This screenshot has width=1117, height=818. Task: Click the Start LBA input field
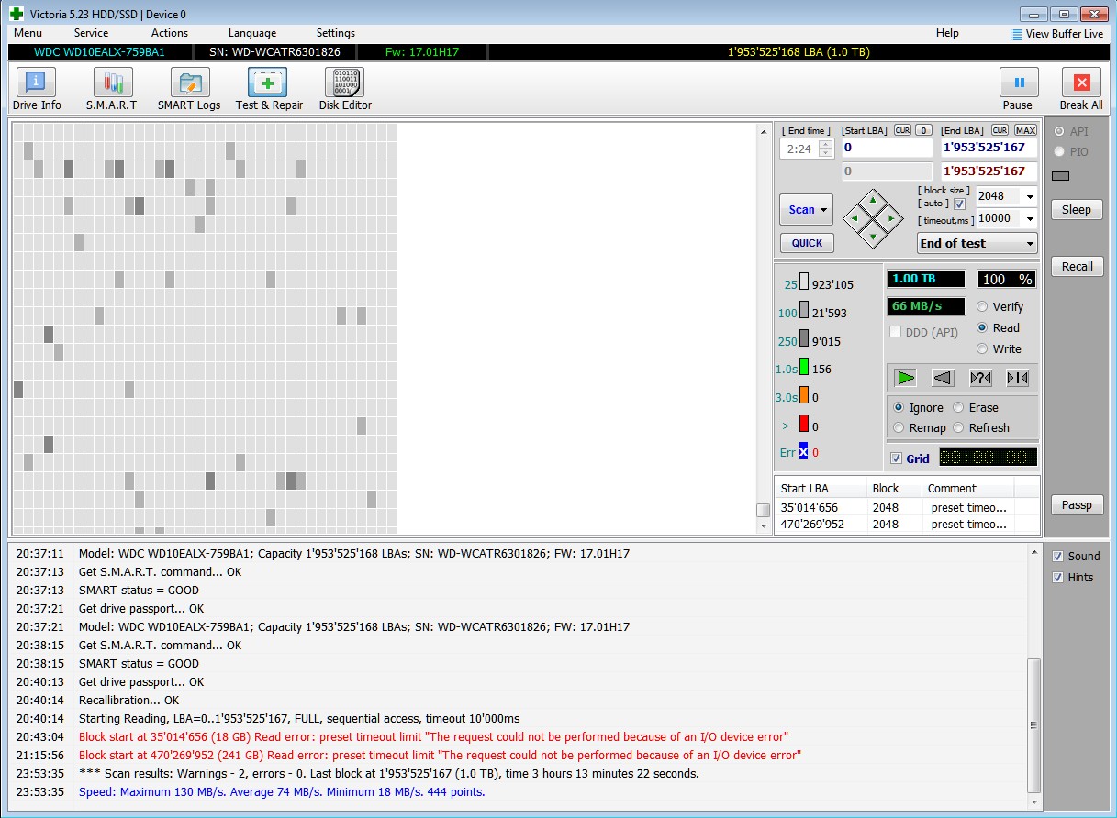(887, 148)
